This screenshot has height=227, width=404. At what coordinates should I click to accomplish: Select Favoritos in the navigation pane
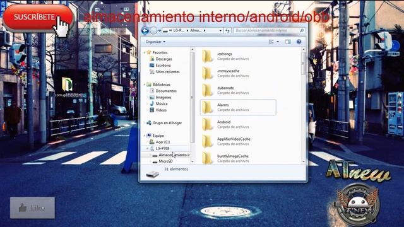(160, 52)
